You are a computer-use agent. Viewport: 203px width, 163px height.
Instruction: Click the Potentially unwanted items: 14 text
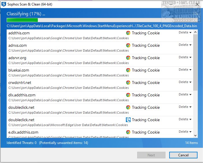click(64, 143)
